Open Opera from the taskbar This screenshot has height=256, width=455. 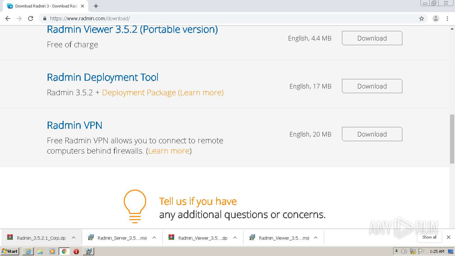pyautogui.click(x=76, y=251)
